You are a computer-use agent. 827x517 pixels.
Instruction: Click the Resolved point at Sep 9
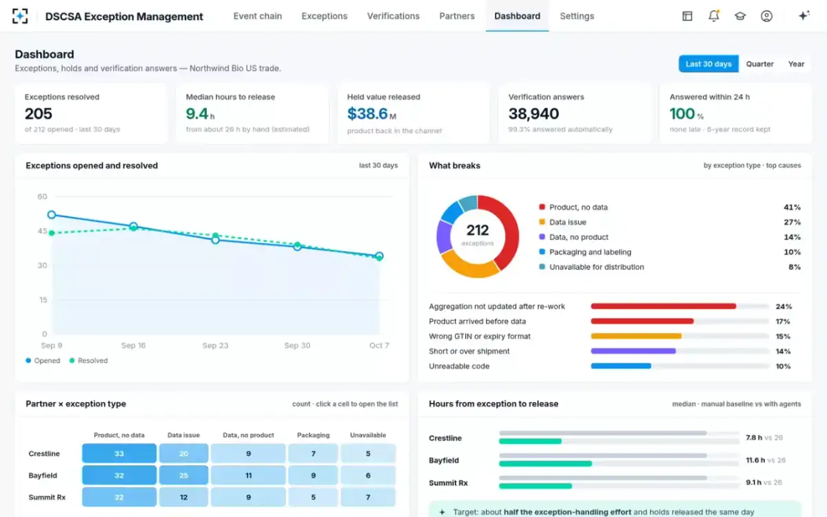click(x=52, y=233)
